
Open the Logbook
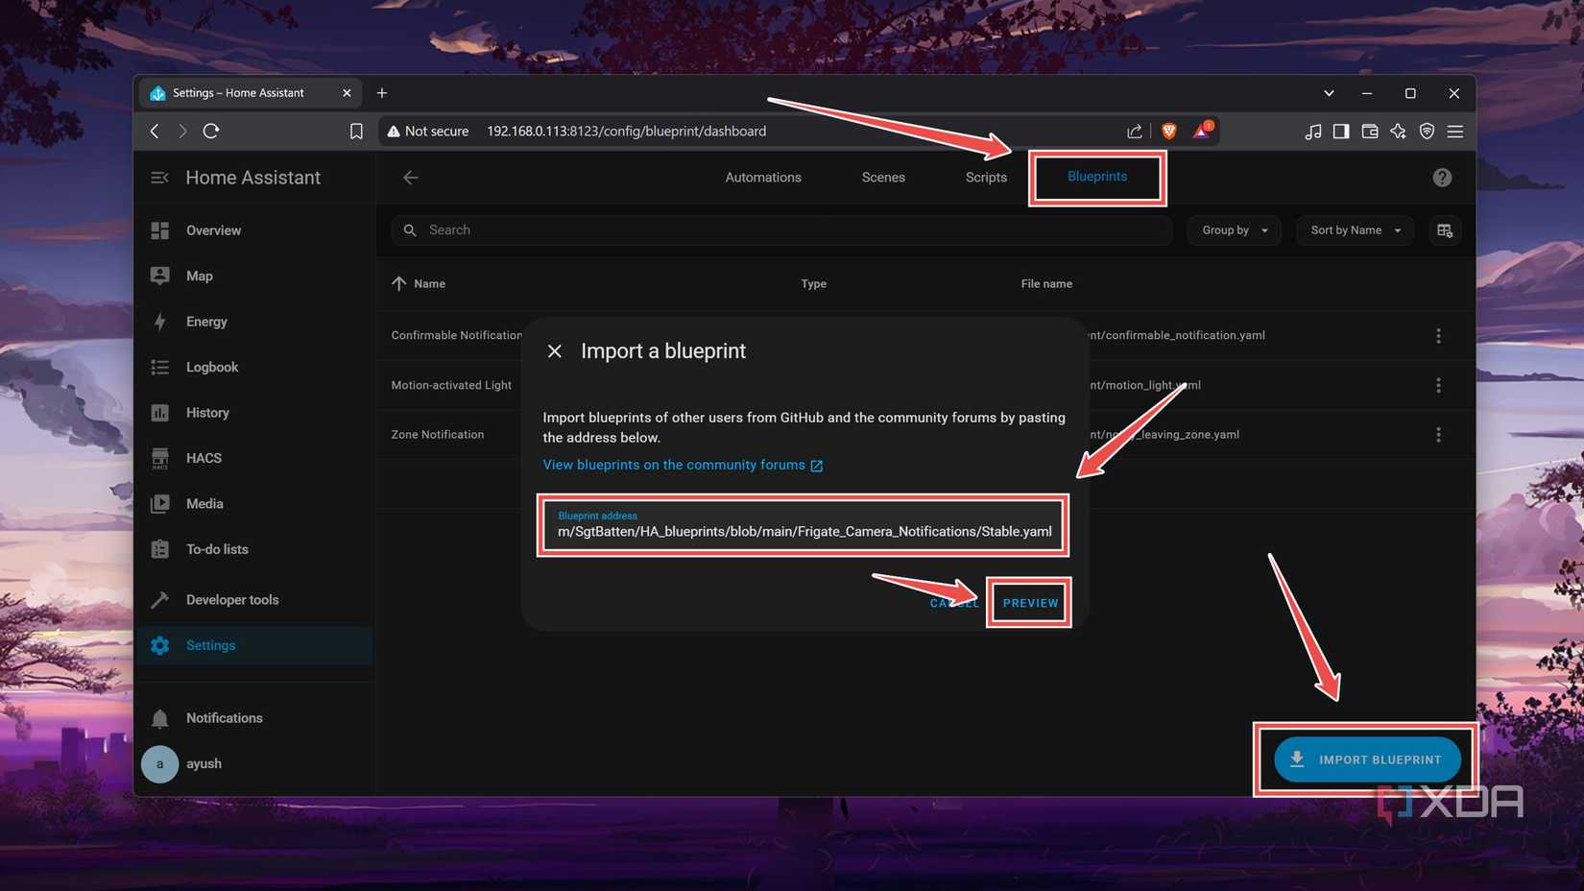(211, 367)
